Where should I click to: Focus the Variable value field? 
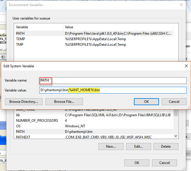[113, 90]
